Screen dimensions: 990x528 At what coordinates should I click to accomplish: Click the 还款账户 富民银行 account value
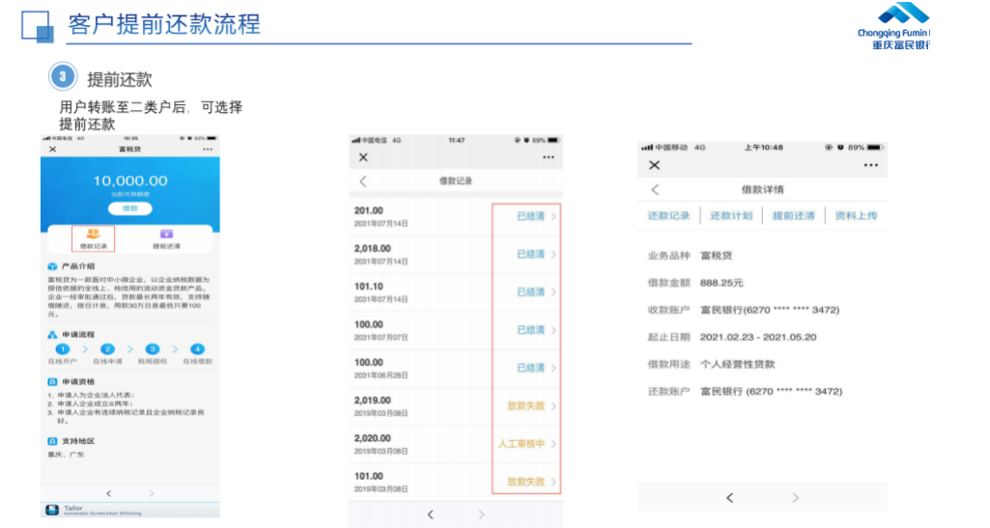tap(771, 392)
